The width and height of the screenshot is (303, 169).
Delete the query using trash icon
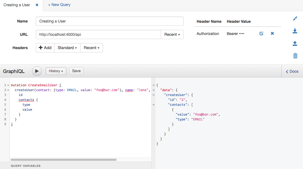[295, 56]
